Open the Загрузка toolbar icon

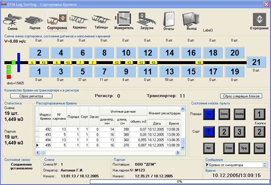pyautogui.click(x=147, y=21)
